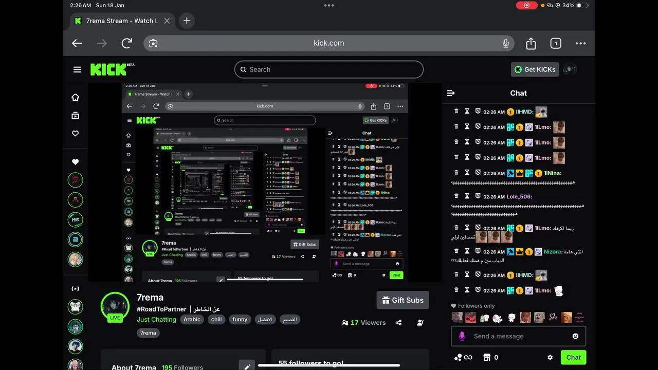Send message with green Chat button
This screenshot has width=658, height=370.
coord(573,357)
